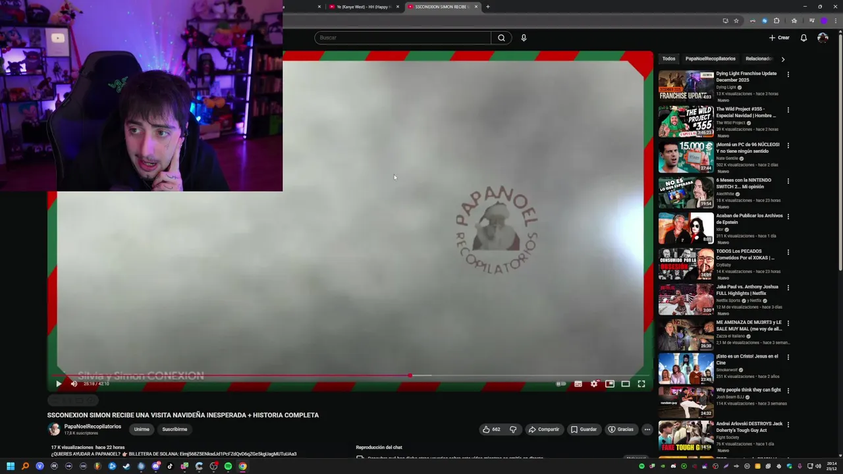Viewport: 843px width, 474px height.
Task: Focus the Buscar search field
Action: pyautogui.click(x=402, y=38)
